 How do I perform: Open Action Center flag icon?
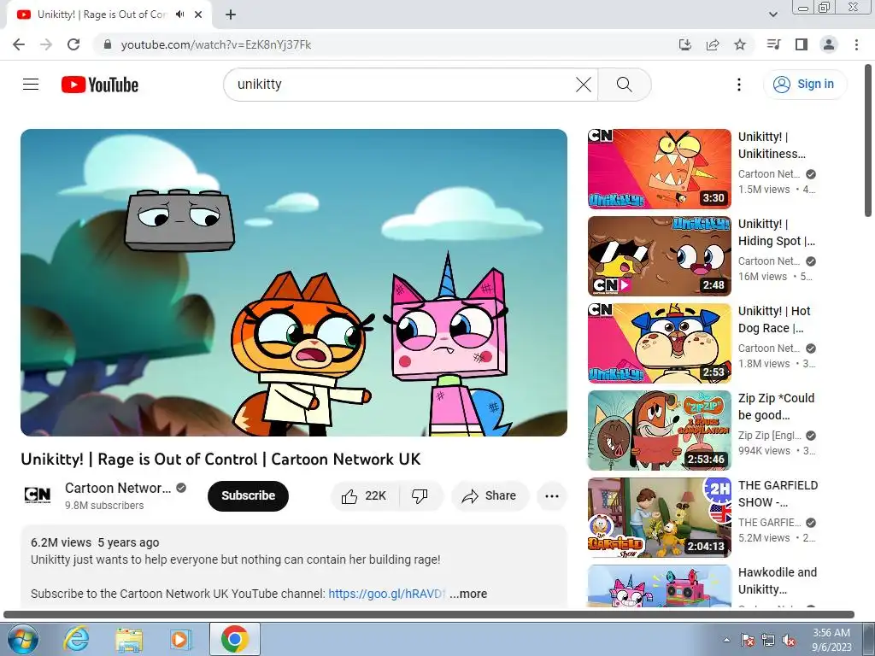point(748,640)
